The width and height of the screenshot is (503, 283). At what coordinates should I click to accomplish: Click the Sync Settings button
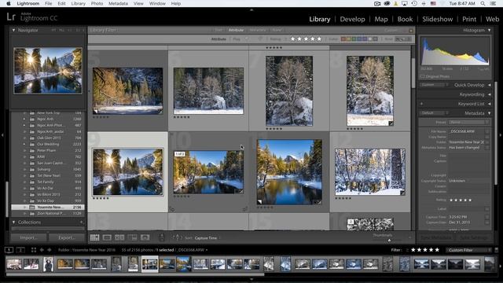pyautogui.click(x=474, y=237)
